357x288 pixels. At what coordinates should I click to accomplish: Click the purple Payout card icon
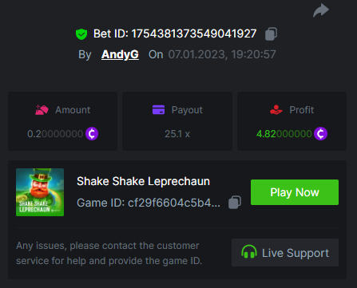click(x=158, y=109)
